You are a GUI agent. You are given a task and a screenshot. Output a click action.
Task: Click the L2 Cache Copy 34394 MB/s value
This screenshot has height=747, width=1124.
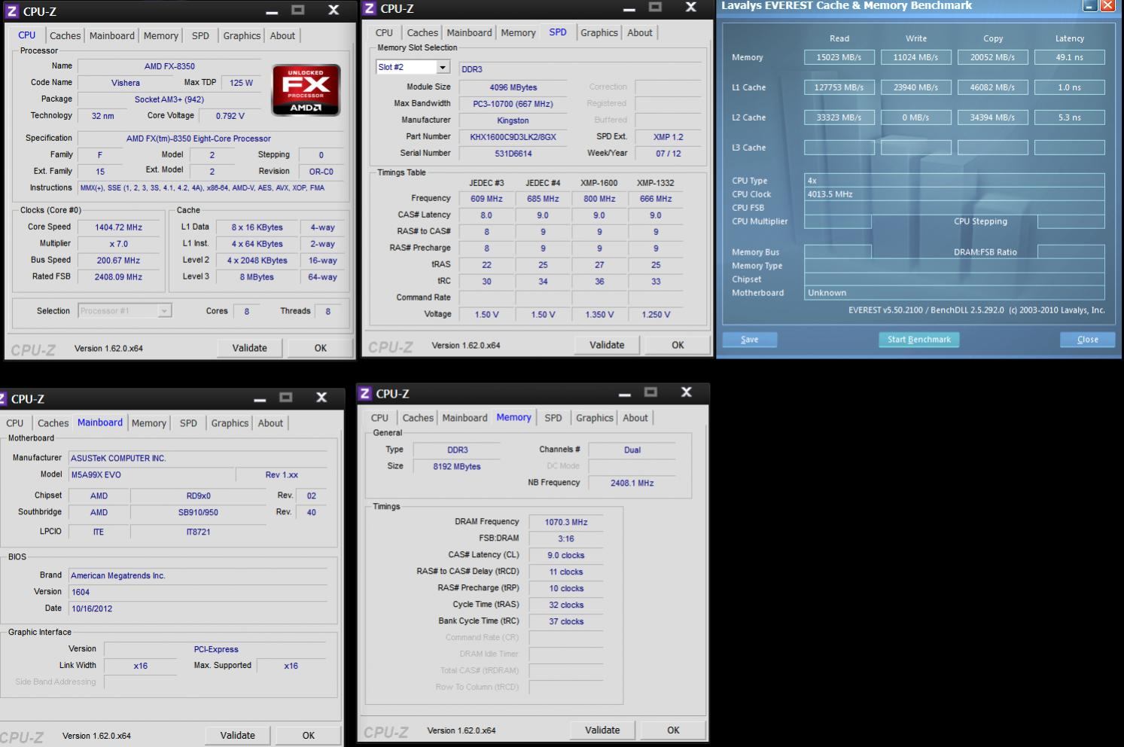tap(992, 117)
